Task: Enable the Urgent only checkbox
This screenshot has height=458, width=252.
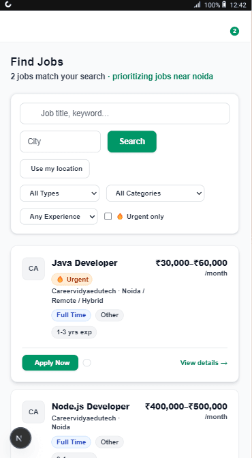Action: (x=108, y=217)
